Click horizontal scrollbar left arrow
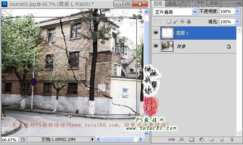 (98, 139)
